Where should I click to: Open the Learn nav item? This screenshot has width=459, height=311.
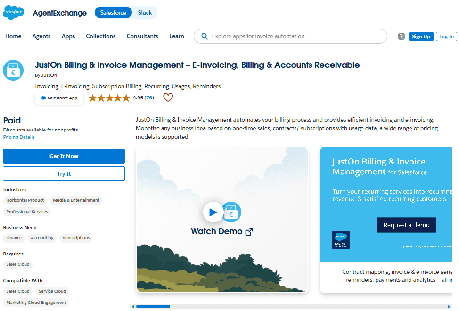coord(177,36)
